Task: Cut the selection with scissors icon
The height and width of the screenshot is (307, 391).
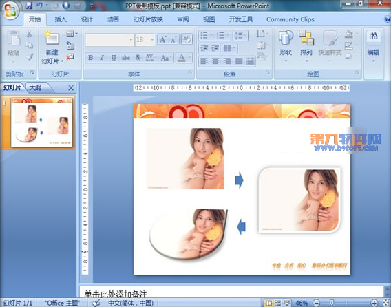Action: pyautogui.click(x=30, y=34)
